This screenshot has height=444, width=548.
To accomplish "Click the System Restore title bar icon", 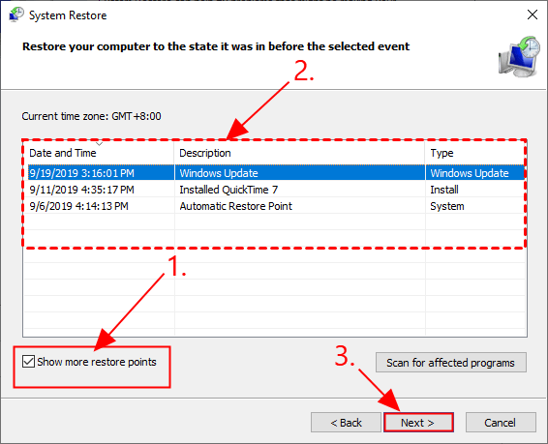I will pyautogui.click(x=16, y=15).
